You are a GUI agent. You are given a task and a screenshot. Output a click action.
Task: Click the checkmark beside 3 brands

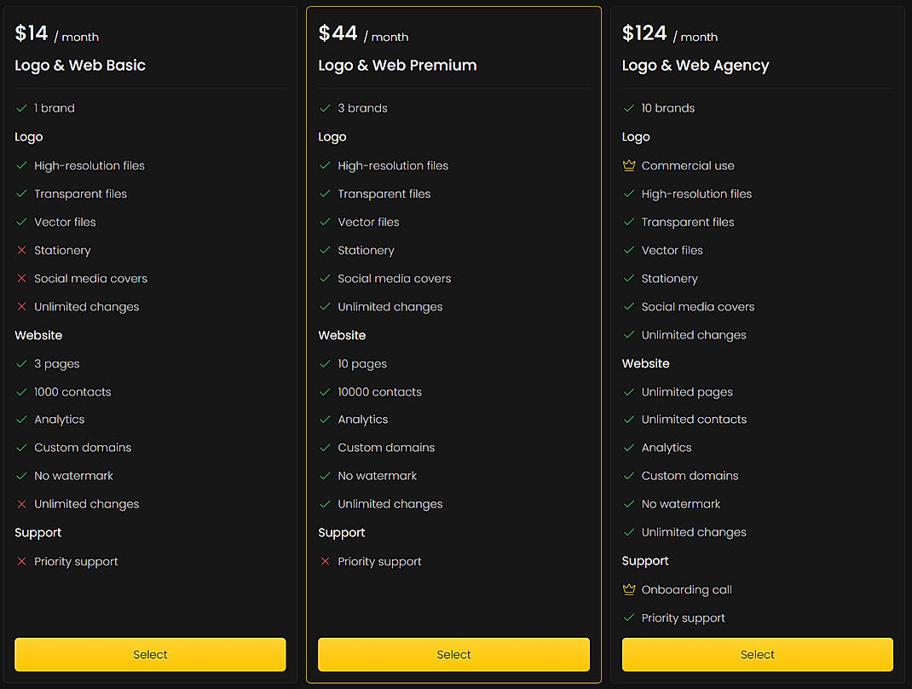[325, 108]
